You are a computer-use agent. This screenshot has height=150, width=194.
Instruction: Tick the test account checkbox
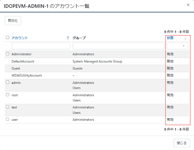pos(7,107)
